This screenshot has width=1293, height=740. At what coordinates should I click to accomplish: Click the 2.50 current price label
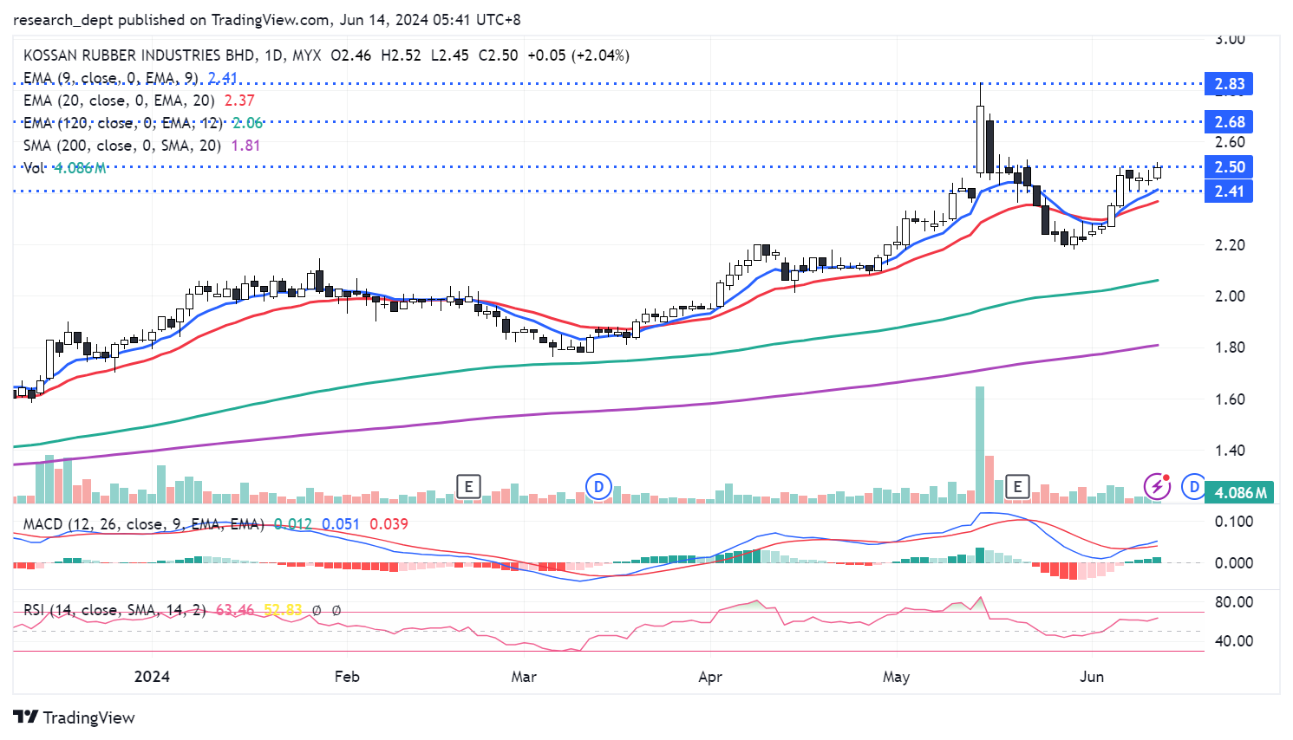[1229, 167]
